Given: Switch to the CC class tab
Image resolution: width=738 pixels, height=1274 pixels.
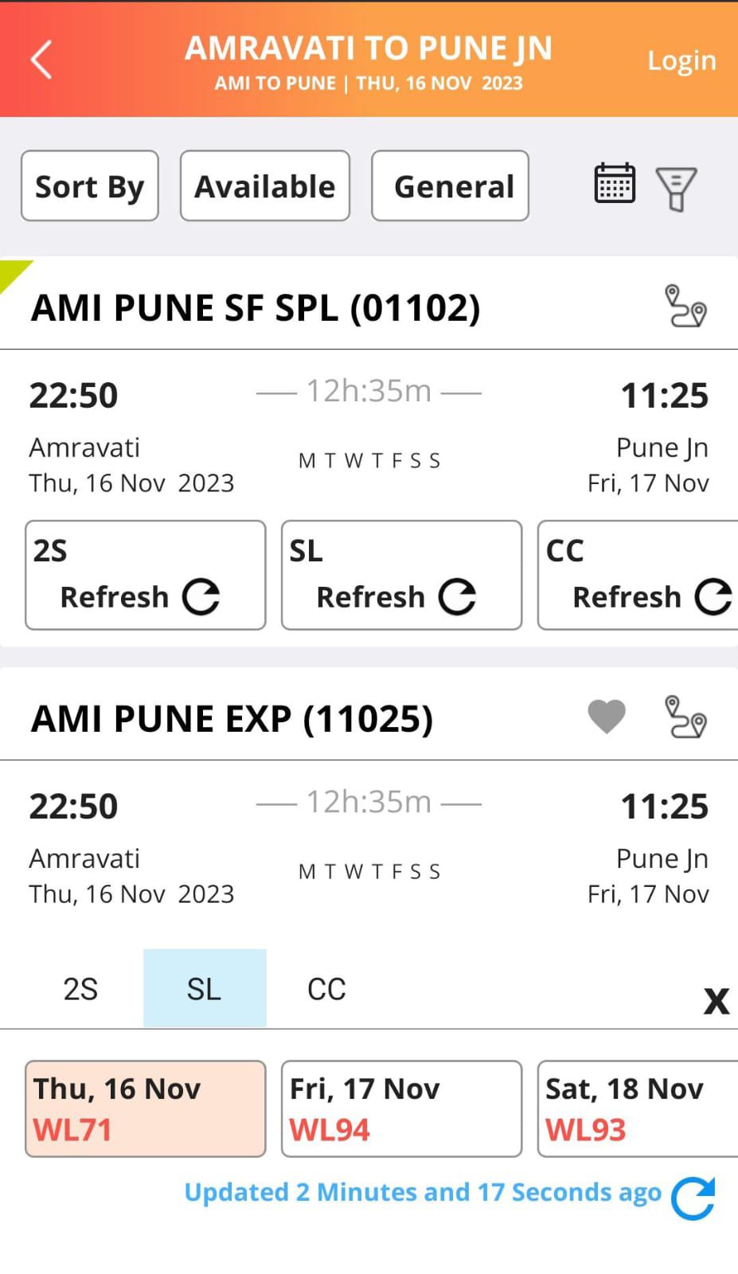Looking at the screenshot, I should [x=326, y=989].
